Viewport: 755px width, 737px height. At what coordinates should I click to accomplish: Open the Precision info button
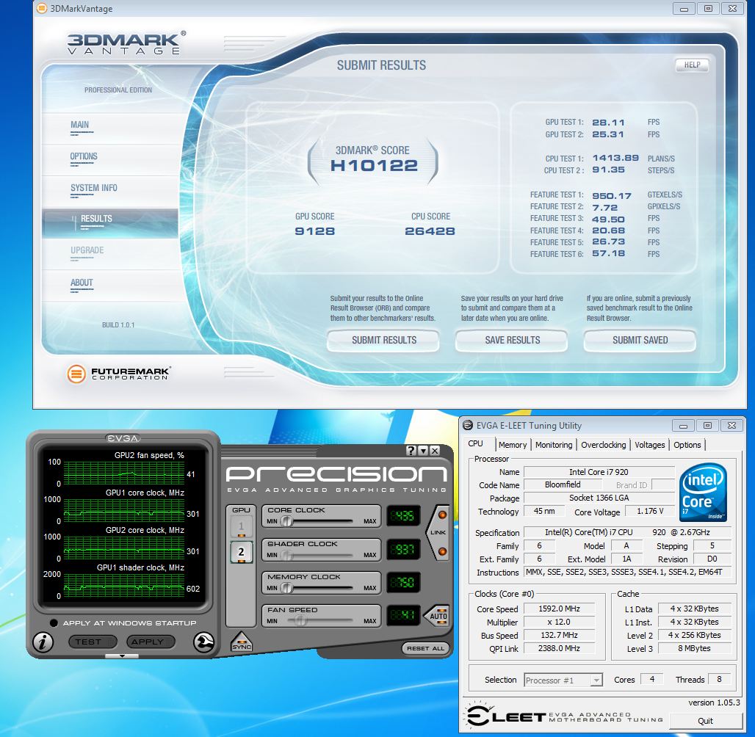click(43, 642)
